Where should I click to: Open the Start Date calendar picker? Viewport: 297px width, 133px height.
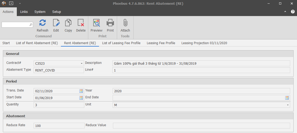point(81,98)
